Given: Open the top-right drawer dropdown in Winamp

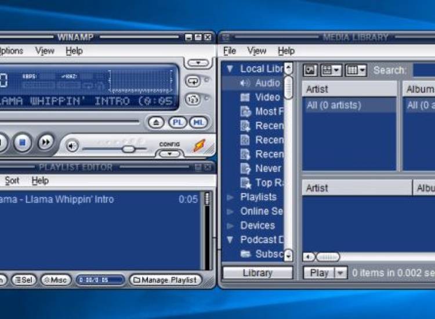Looking at the screenshot, I should click(x=198, y=63).
